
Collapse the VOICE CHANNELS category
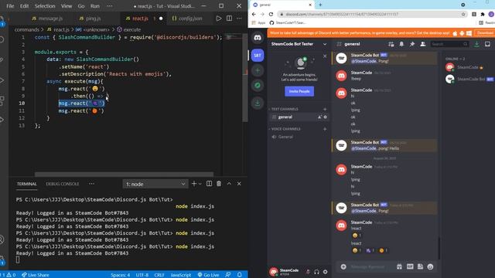pyautogui.click(x=285, y=129)
